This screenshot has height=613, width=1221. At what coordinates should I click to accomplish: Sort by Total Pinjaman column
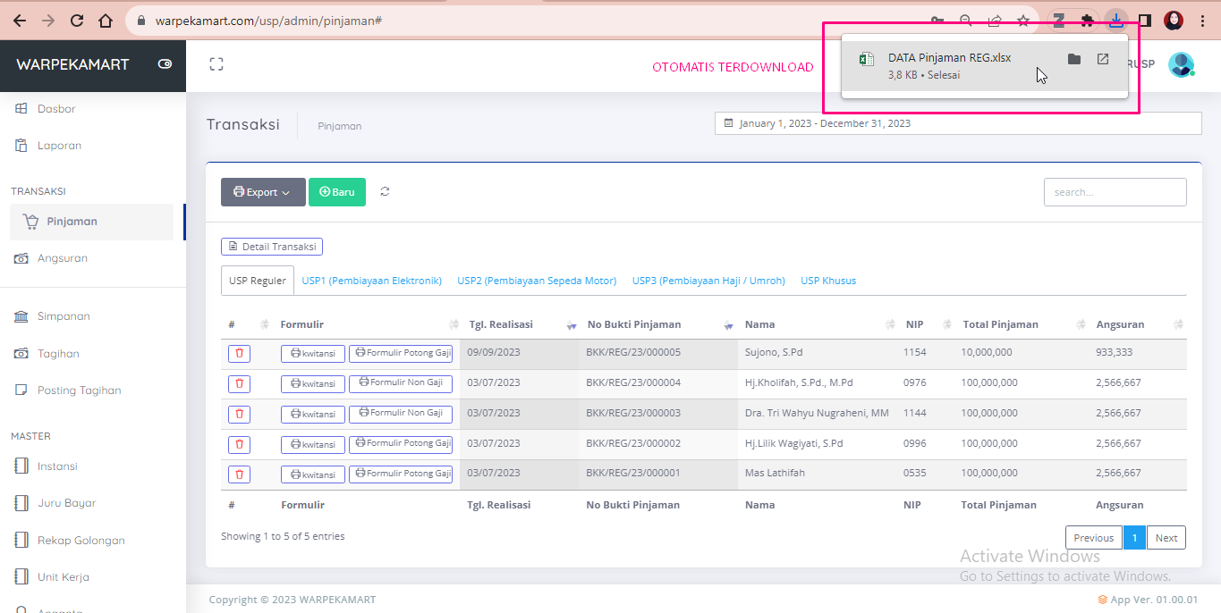[1022, 324]
